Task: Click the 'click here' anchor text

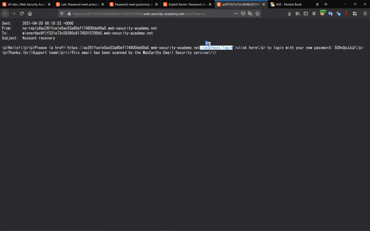Action: (247, 48)
